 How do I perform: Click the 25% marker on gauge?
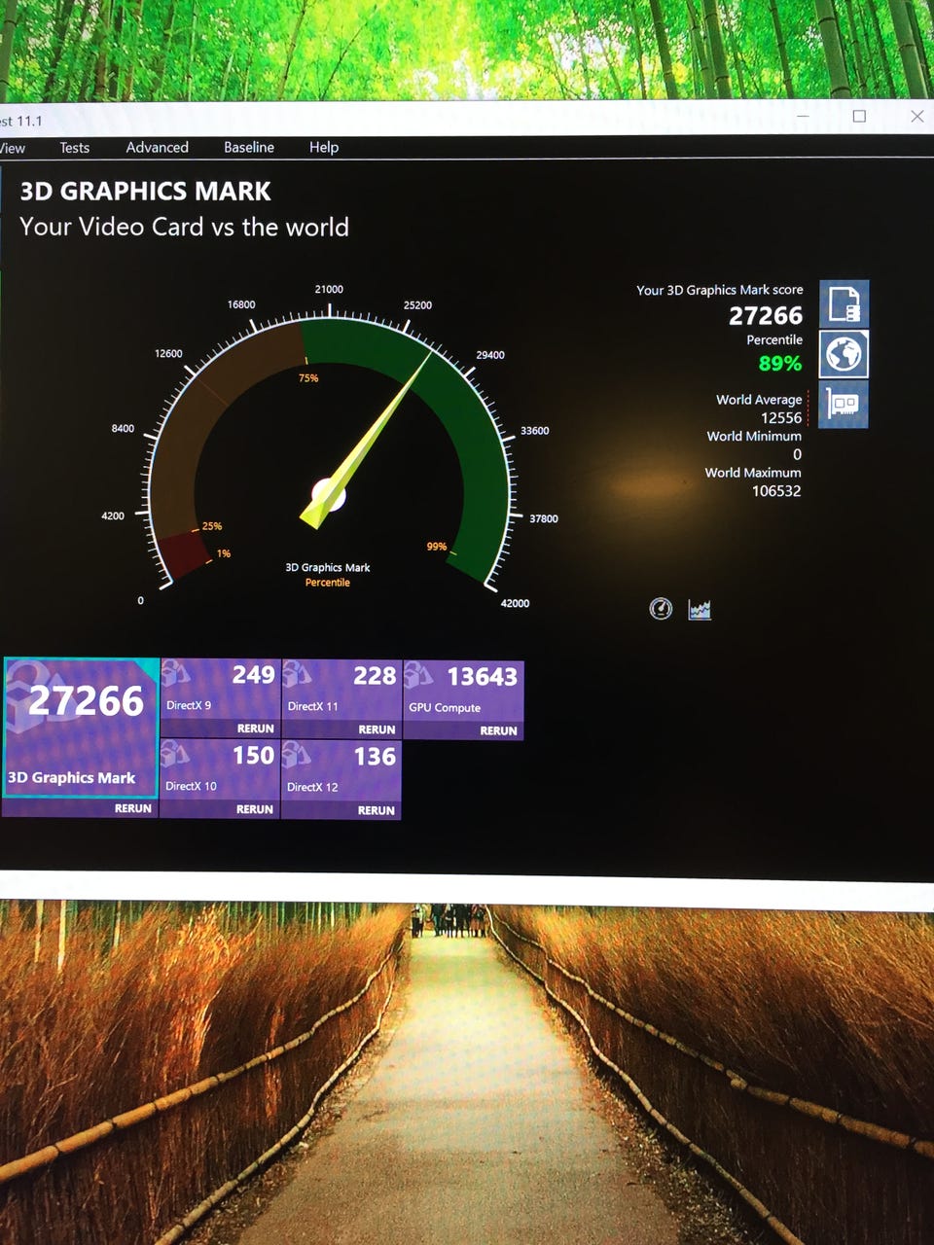[x=212, y=526]
